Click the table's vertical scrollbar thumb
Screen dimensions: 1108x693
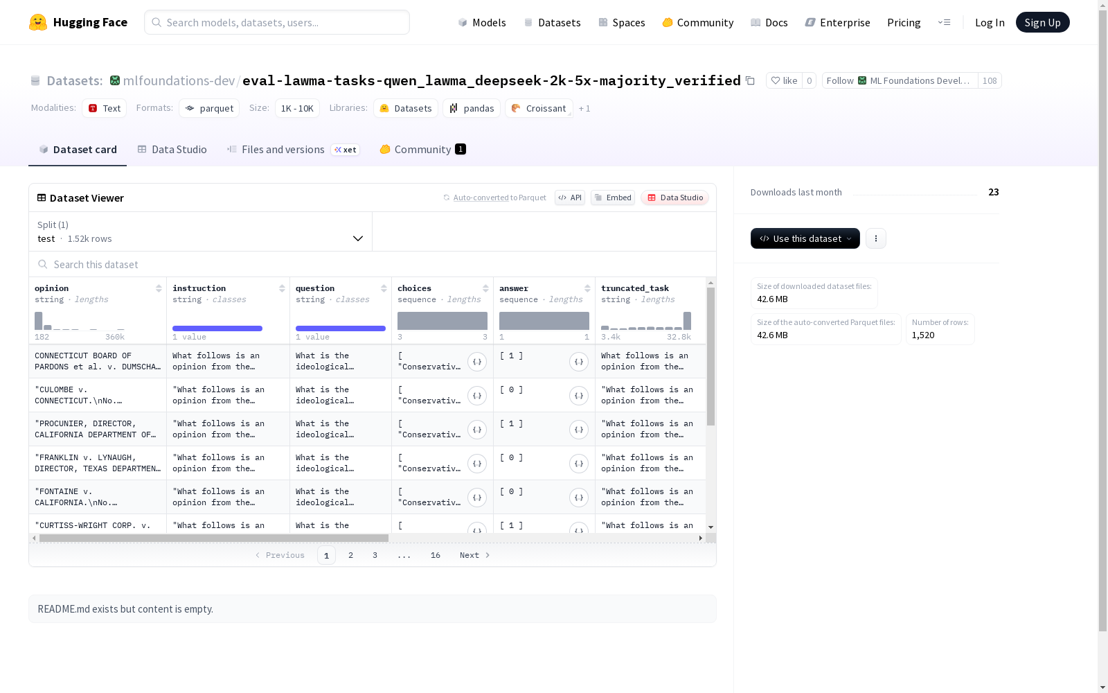pyautogui.click(x=711, y=356)
